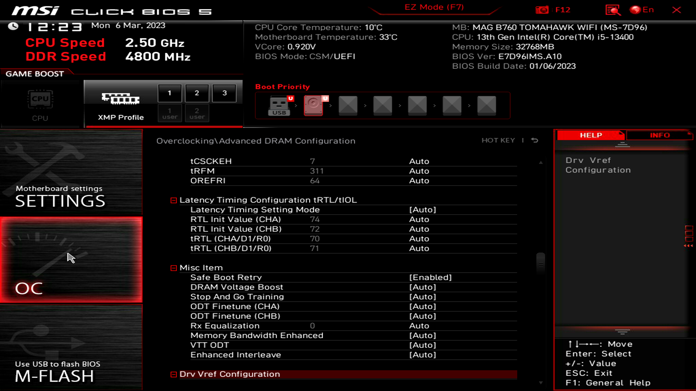Edit RTL Init Value (CHB) field
This screenshot has height=391, width=696.
(419, 229)
